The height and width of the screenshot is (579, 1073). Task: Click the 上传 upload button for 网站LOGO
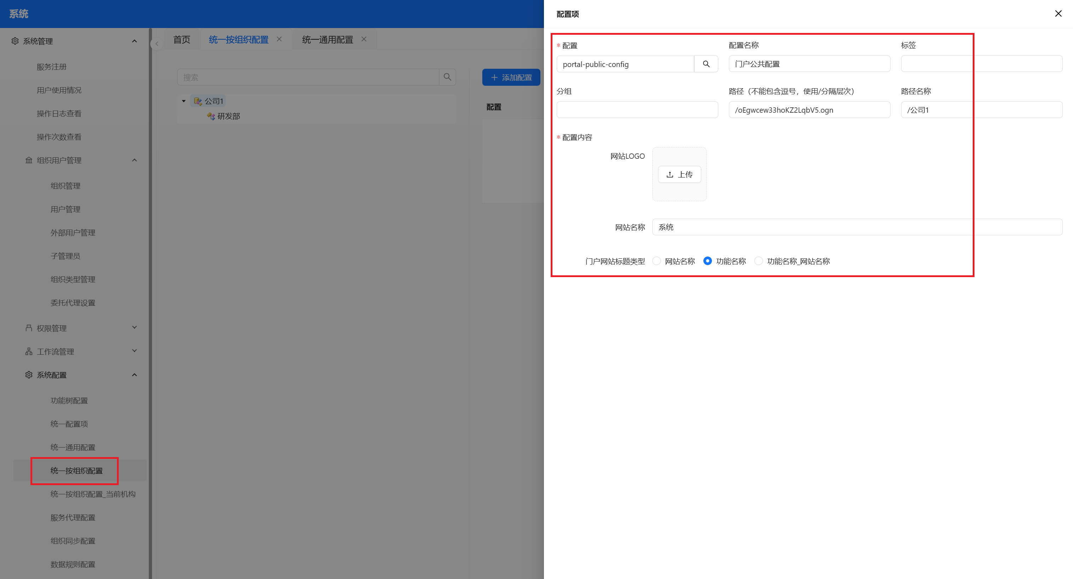(679, 175)
